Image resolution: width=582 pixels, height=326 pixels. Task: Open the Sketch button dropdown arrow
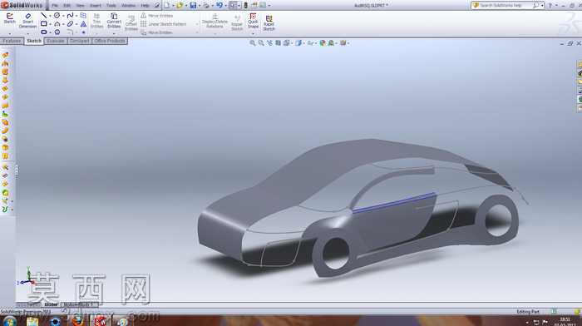(10, 33)
